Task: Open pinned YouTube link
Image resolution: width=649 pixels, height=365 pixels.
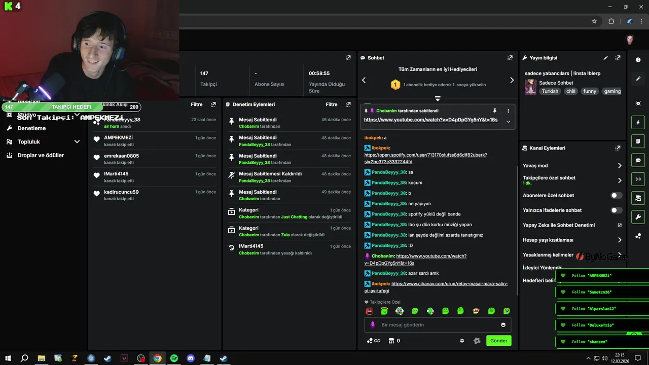Action: 430,120
